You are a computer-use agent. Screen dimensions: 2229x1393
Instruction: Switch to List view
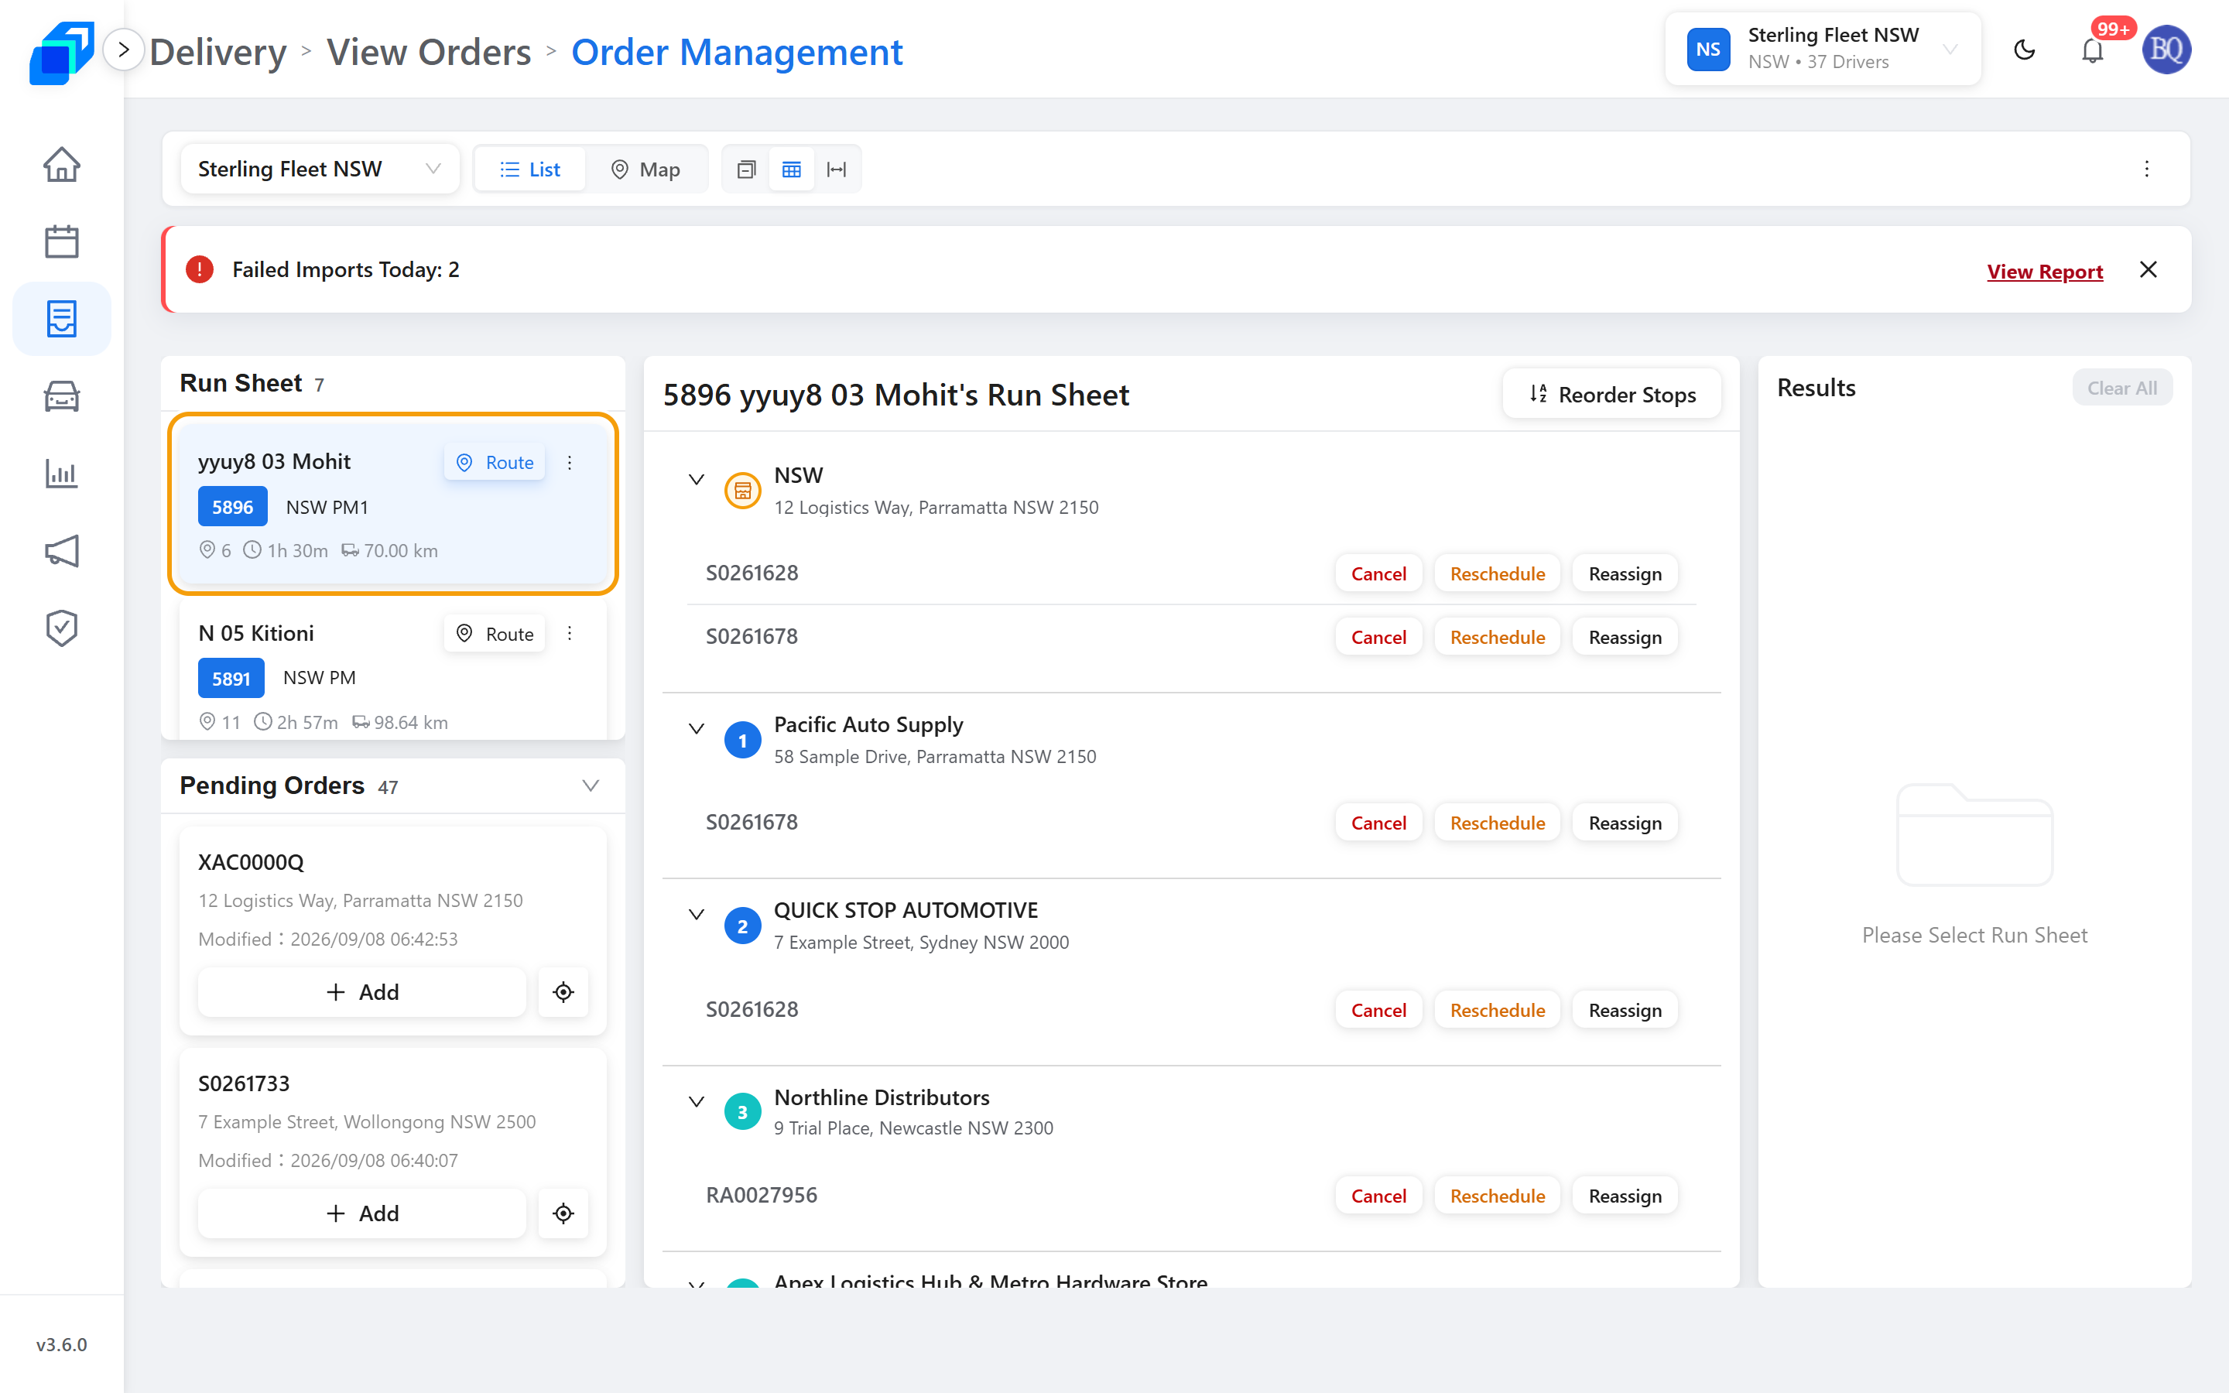click(529, 169)
